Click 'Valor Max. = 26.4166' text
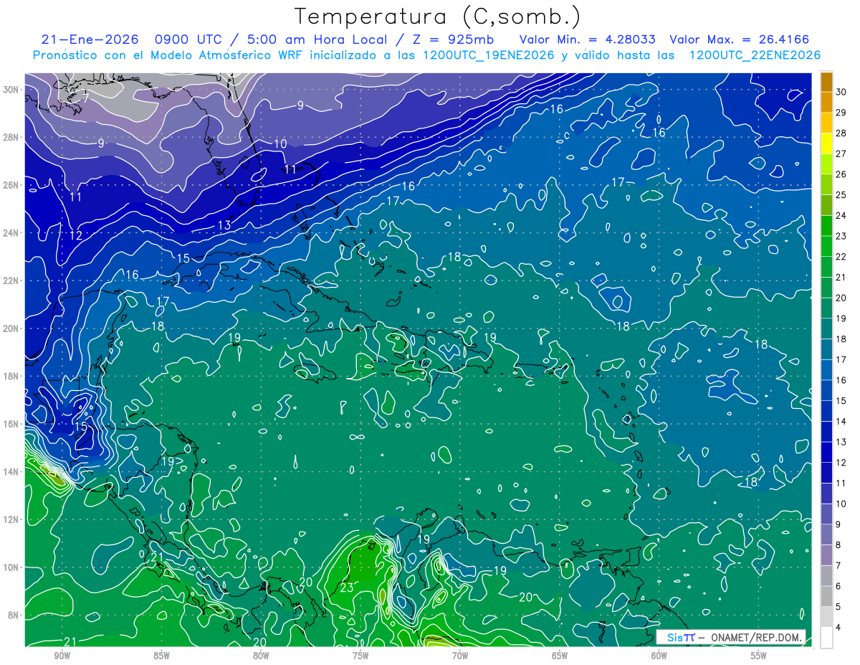This screenshot has height=665, width=860. tap(739, 39)
